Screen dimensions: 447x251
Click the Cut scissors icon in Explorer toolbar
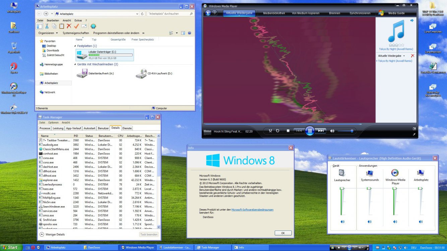point(47,26)
